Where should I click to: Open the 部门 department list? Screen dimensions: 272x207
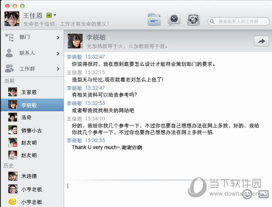pyautogui.click(x=32, y=38)
